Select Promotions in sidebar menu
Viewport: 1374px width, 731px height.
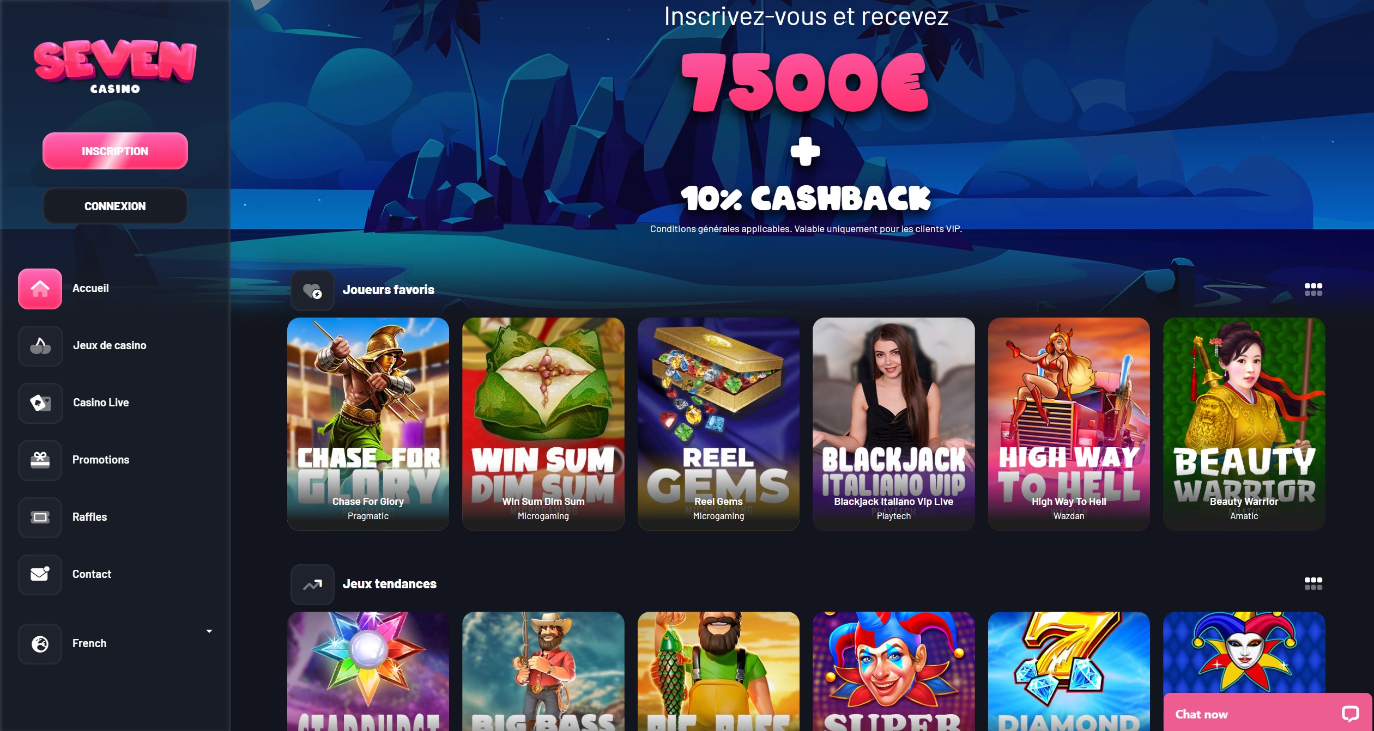pos(101,460)
